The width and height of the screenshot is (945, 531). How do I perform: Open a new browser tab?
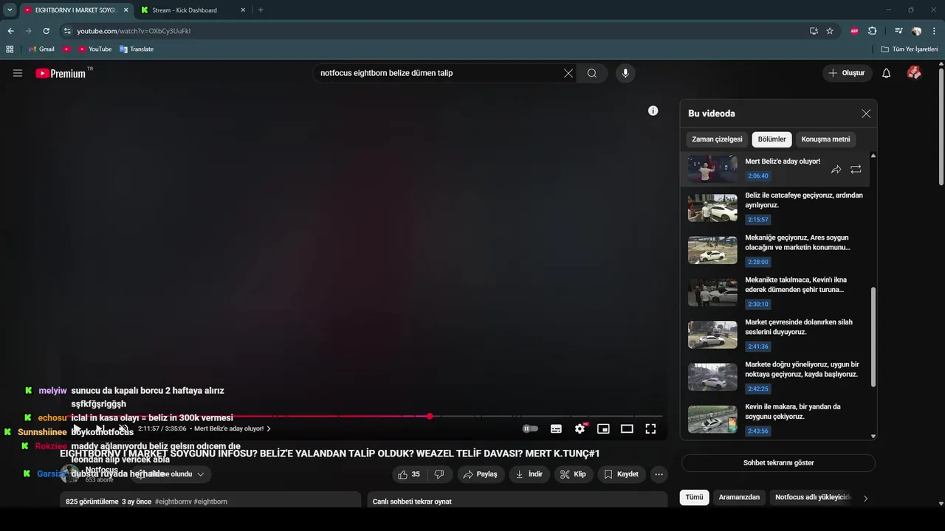tap(261, 10)
